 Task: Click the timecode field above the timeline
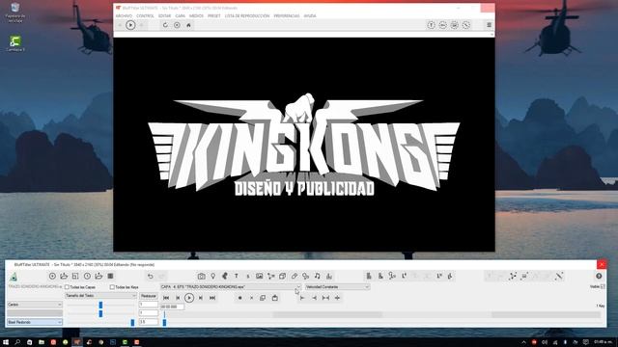coord(172,307)
